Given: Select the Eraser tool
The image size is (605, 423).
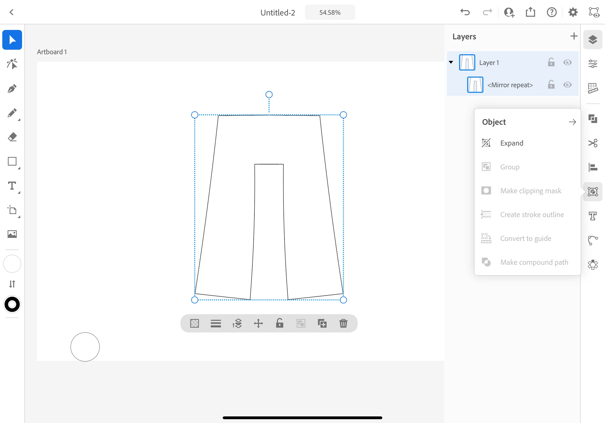Looking at the screenshot, I should pos(12,137).
